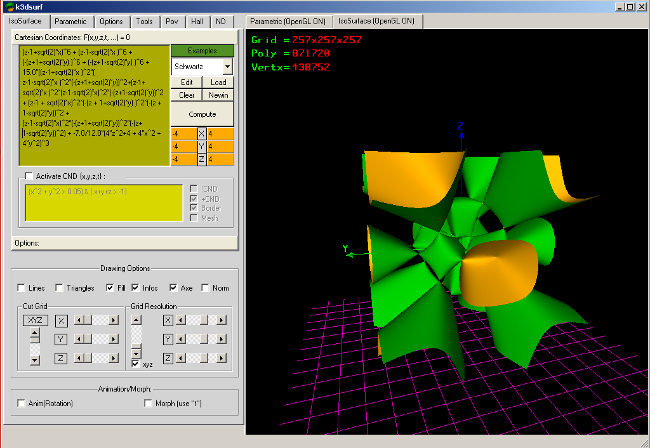Switch to the Parametric tab in left panel

[x=70, y=22]
